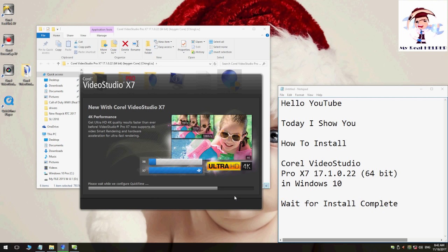
Task: Open the address bar history dropdown
Action: (x=210, y=64)
